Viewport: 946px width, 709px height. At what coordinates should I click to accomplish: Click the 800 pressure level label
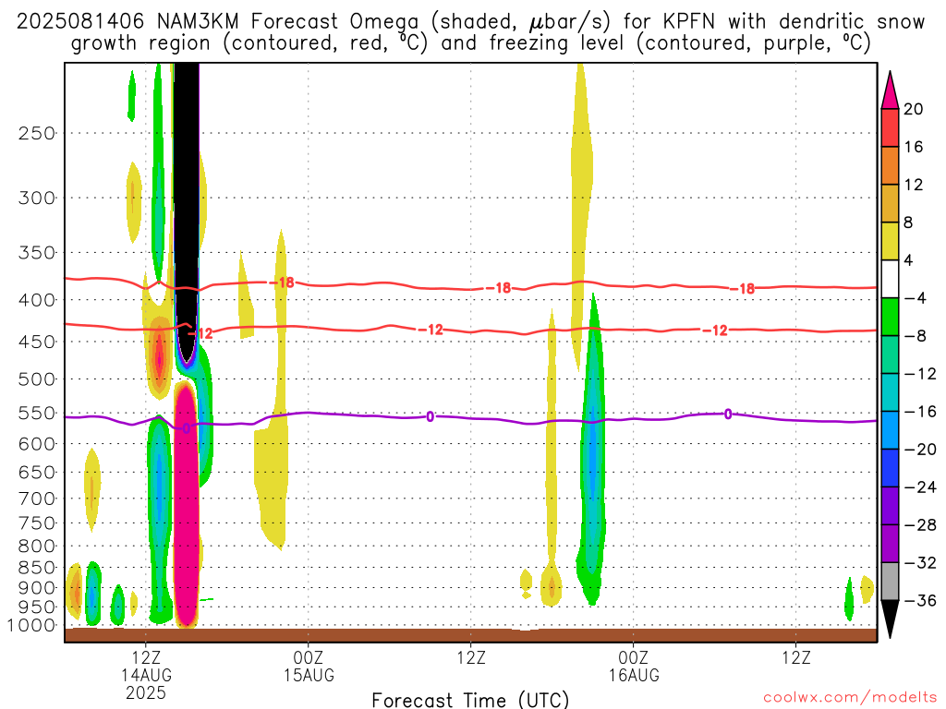tap(37, 547)
